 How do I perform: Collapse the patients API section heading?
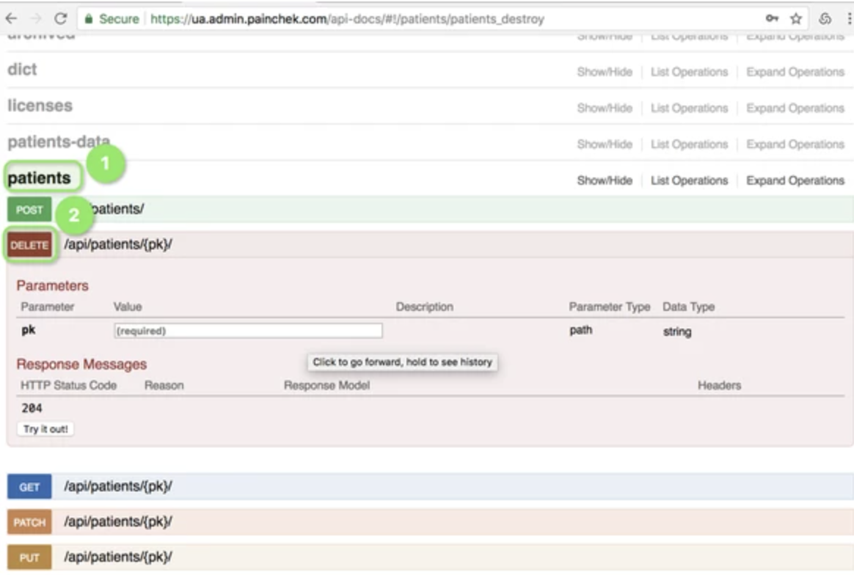pos(39,178)
